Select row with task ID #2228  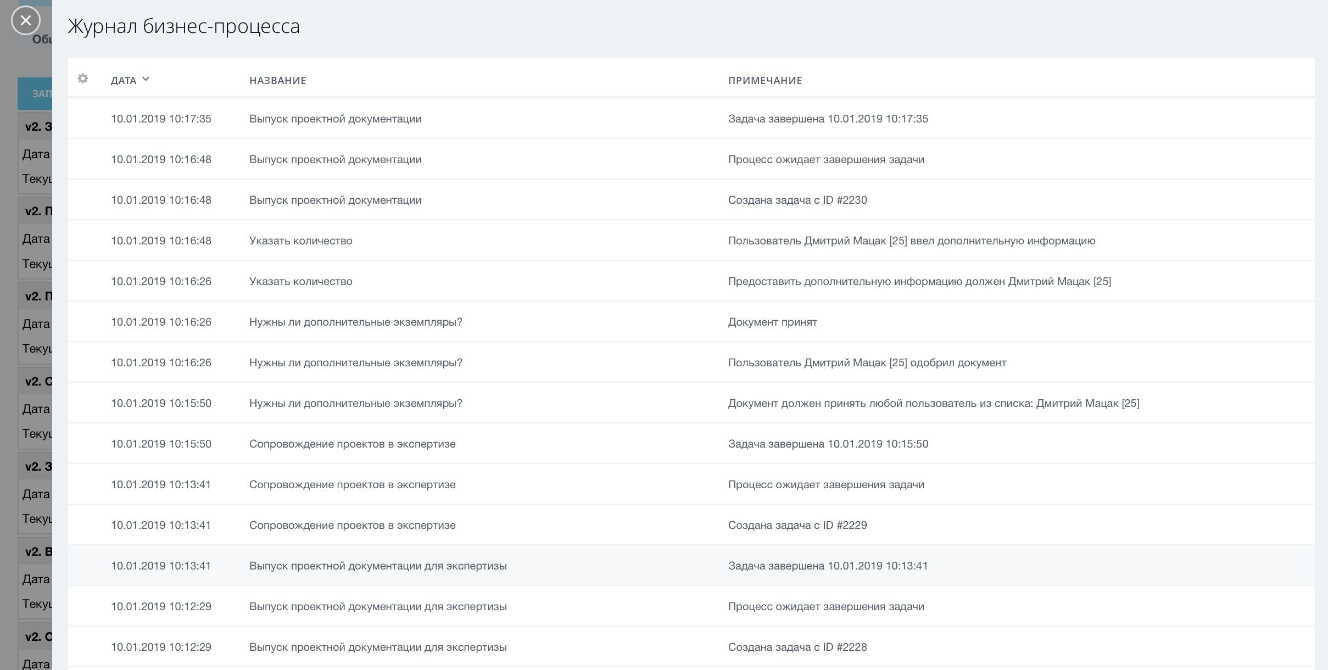click(x=797, y=647)
